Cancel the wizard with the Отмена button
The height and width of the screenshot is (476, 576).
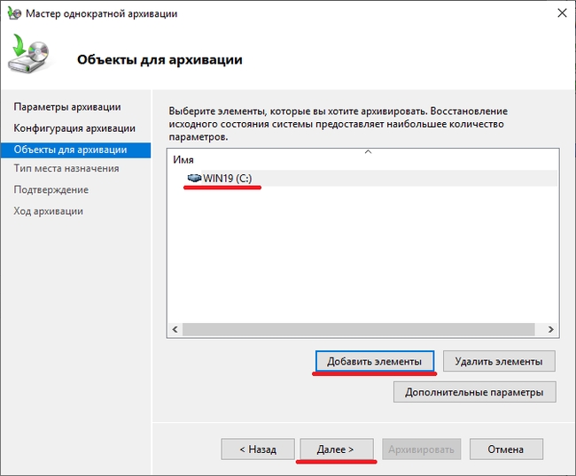(x=506, y=449)
